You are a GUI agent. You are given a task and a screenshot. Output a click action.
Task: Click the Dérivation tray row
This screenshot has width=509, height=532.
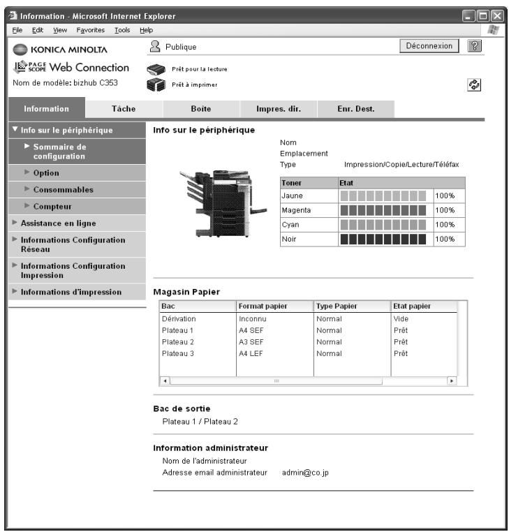(309, 319)
